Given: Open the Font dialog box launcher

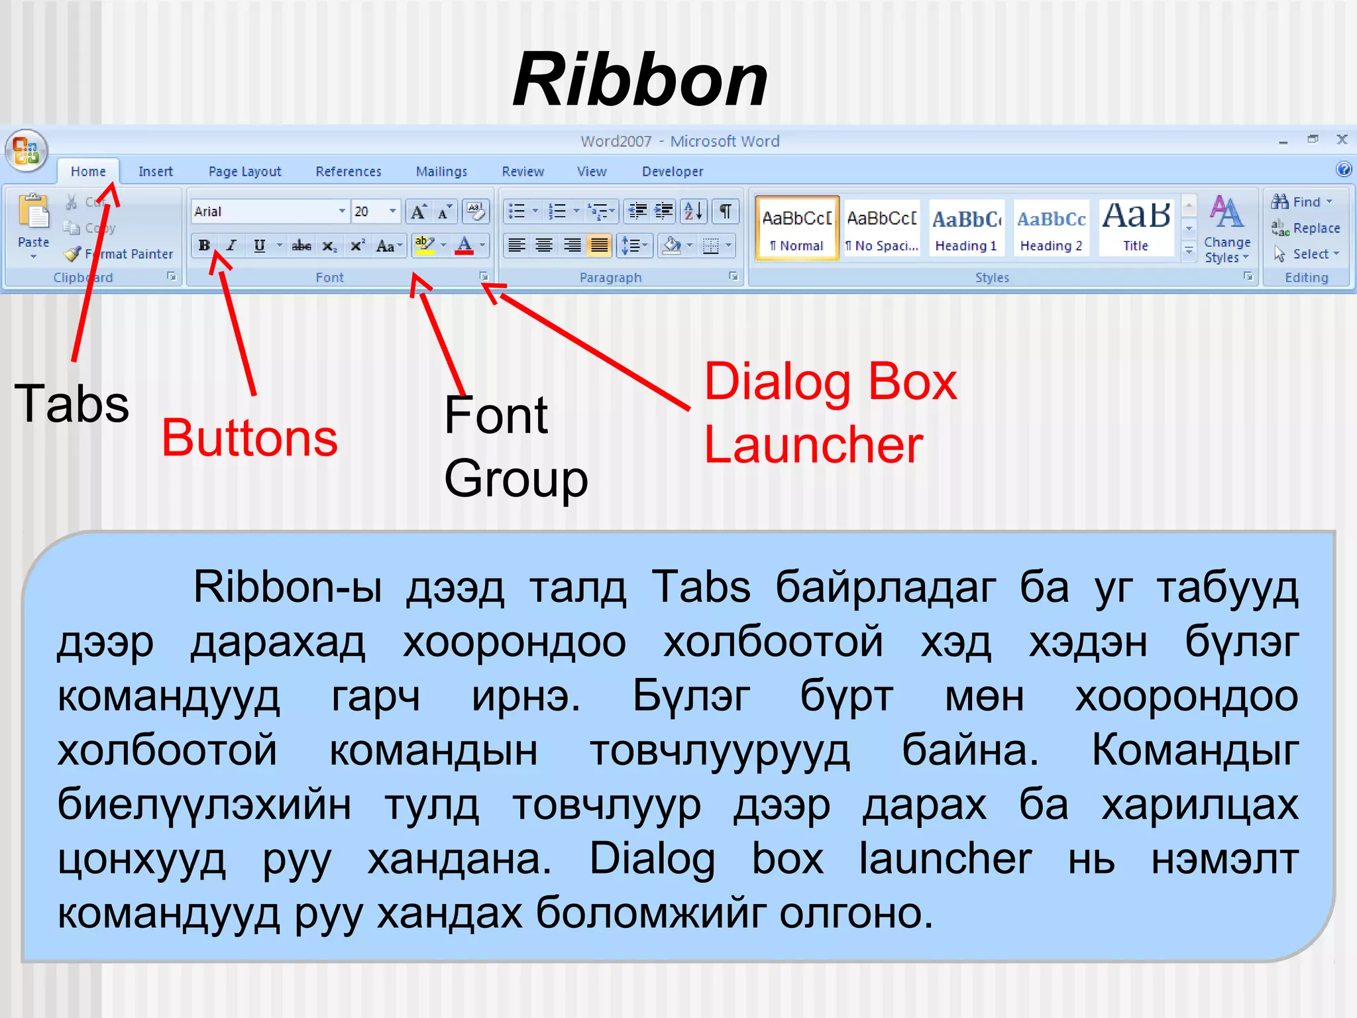Looking at the screenshot, I should (x=484, y=276).
